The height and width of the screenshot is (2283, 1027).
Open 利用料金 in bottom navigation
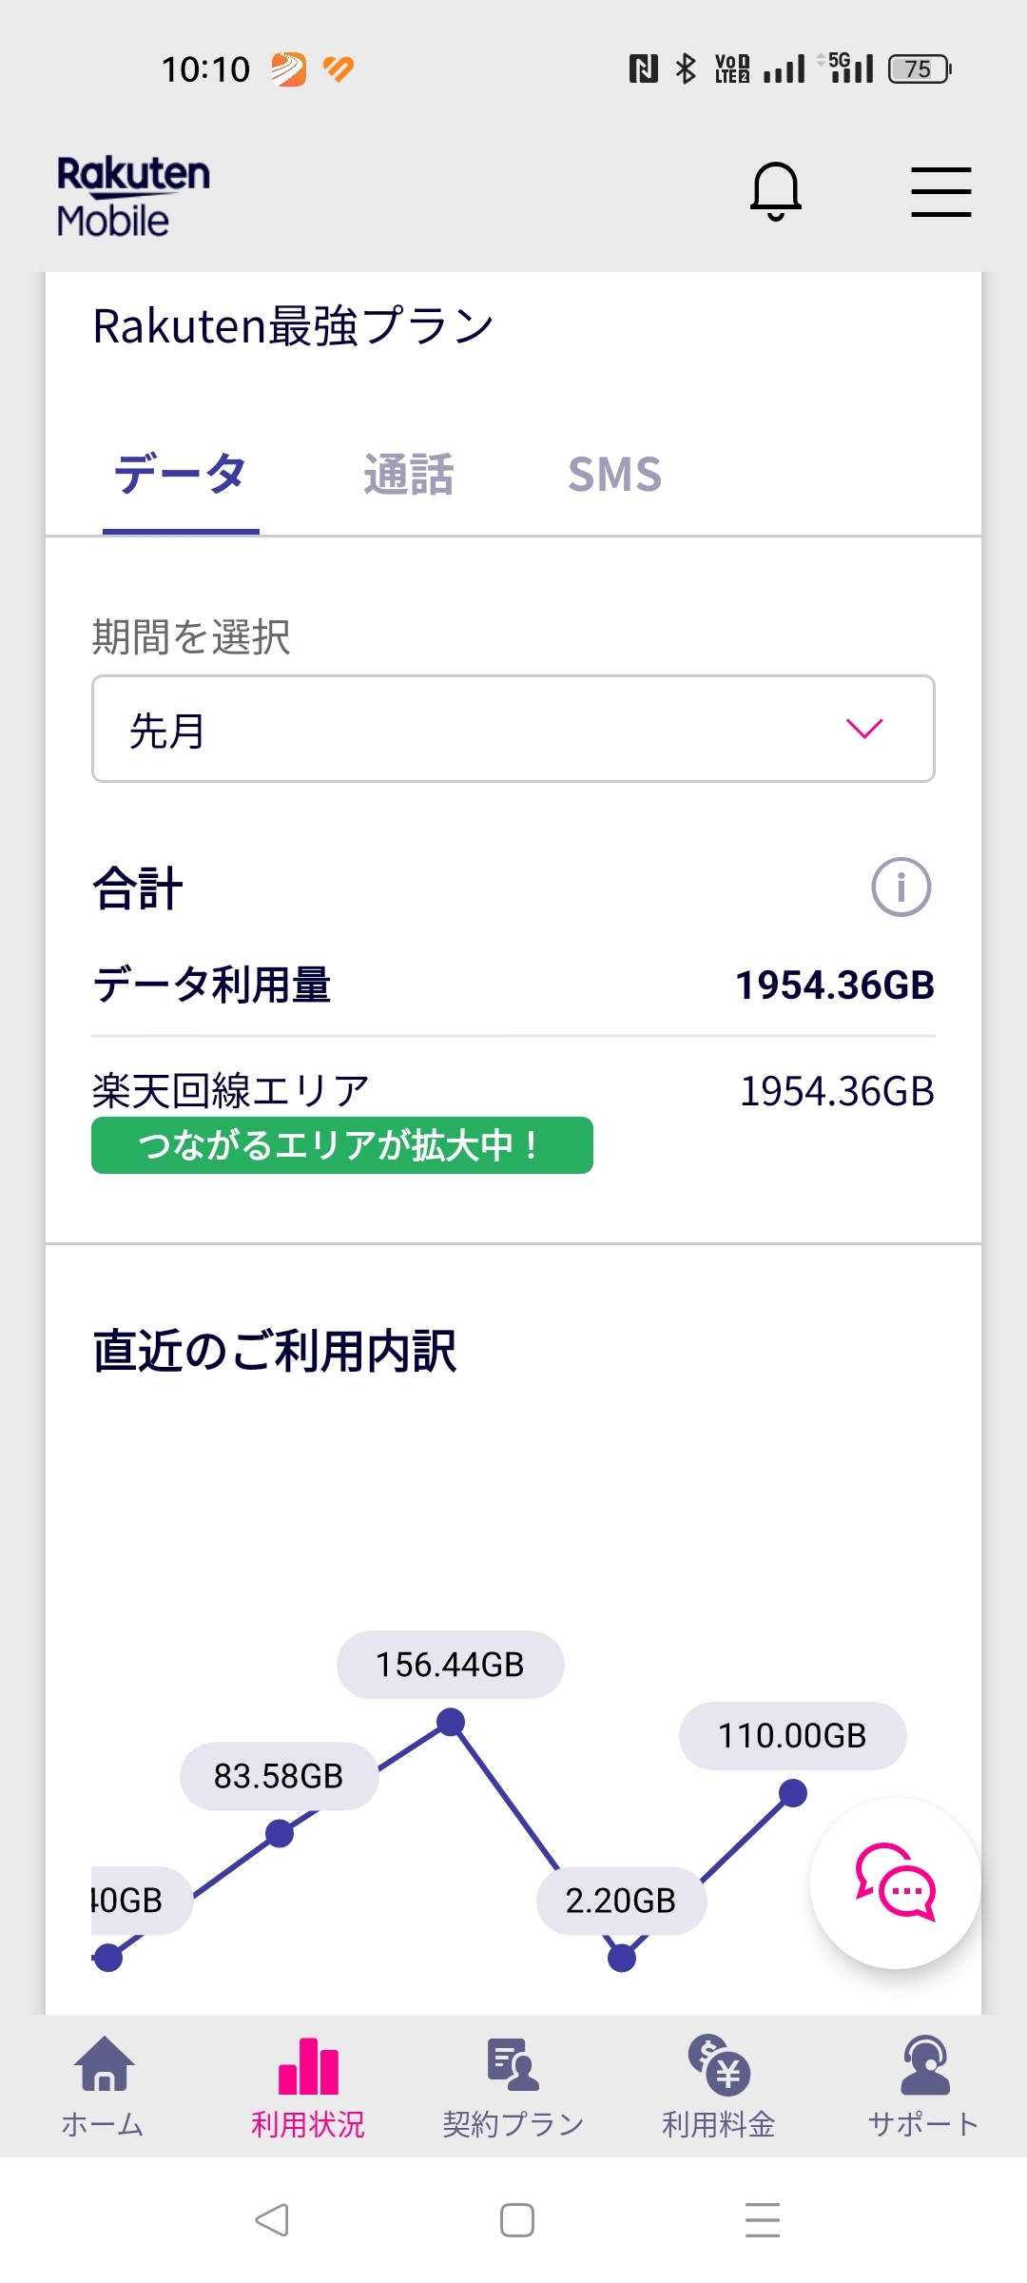719,2088
